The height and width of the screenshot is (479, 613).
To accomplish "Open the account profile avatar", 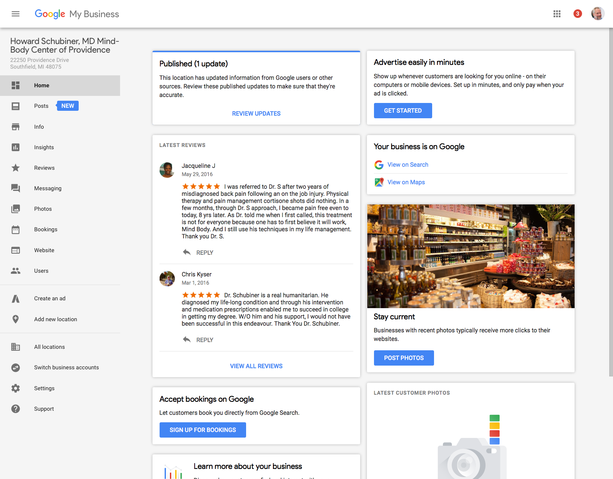I will coord(598,14).
